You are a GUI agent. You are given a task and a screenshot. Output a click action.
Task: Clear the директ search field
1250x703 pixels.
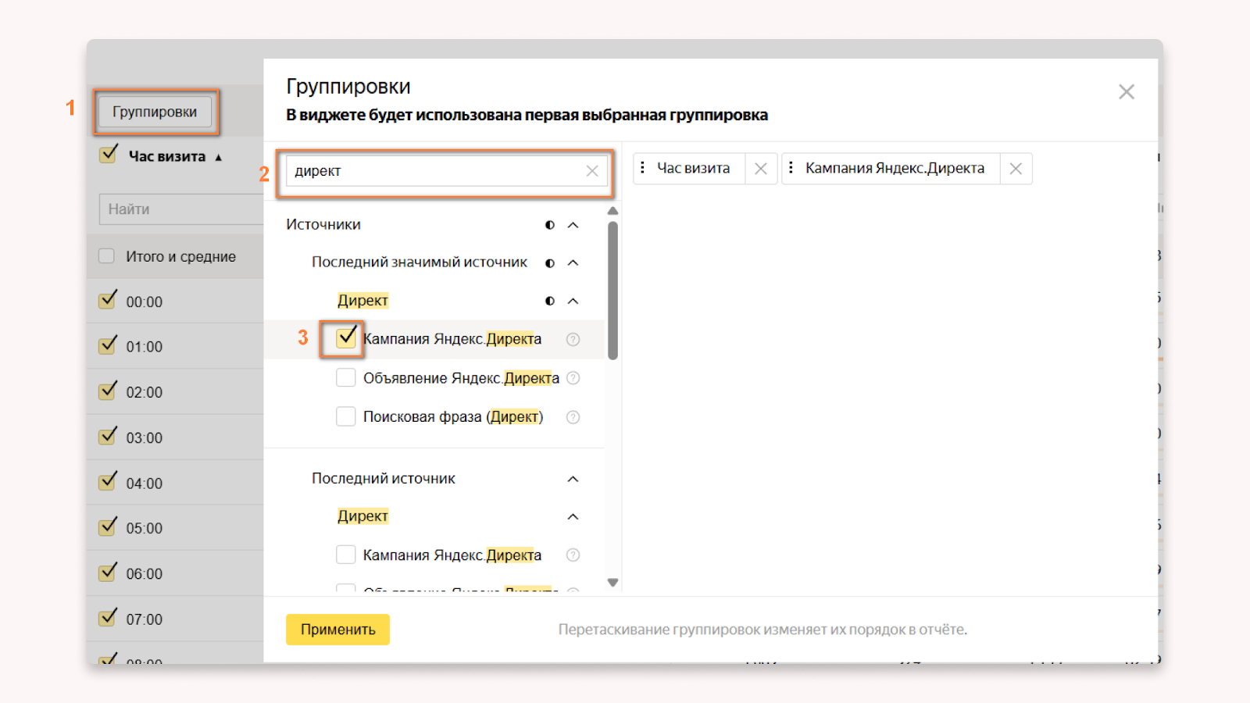point(592,171)
